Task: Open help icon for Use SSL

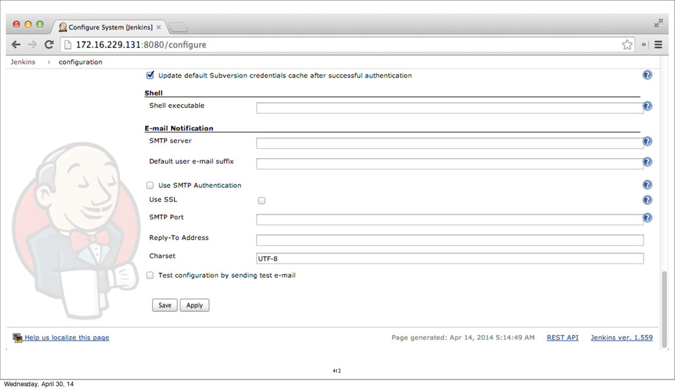Action: click(647, 200)
